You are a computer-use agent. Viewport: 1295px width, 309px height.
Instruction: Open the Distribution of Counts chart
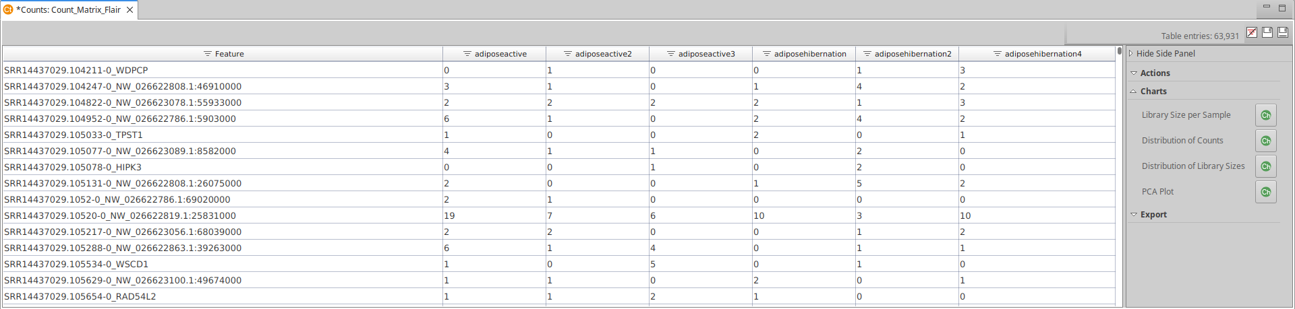pyautogui.click(x=1265, y=141)
